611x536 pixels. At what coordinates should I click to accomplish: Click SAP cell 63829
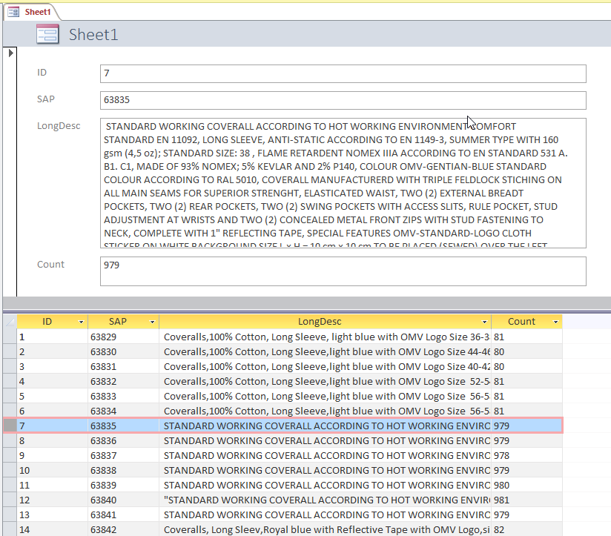(x=124, y=337)
